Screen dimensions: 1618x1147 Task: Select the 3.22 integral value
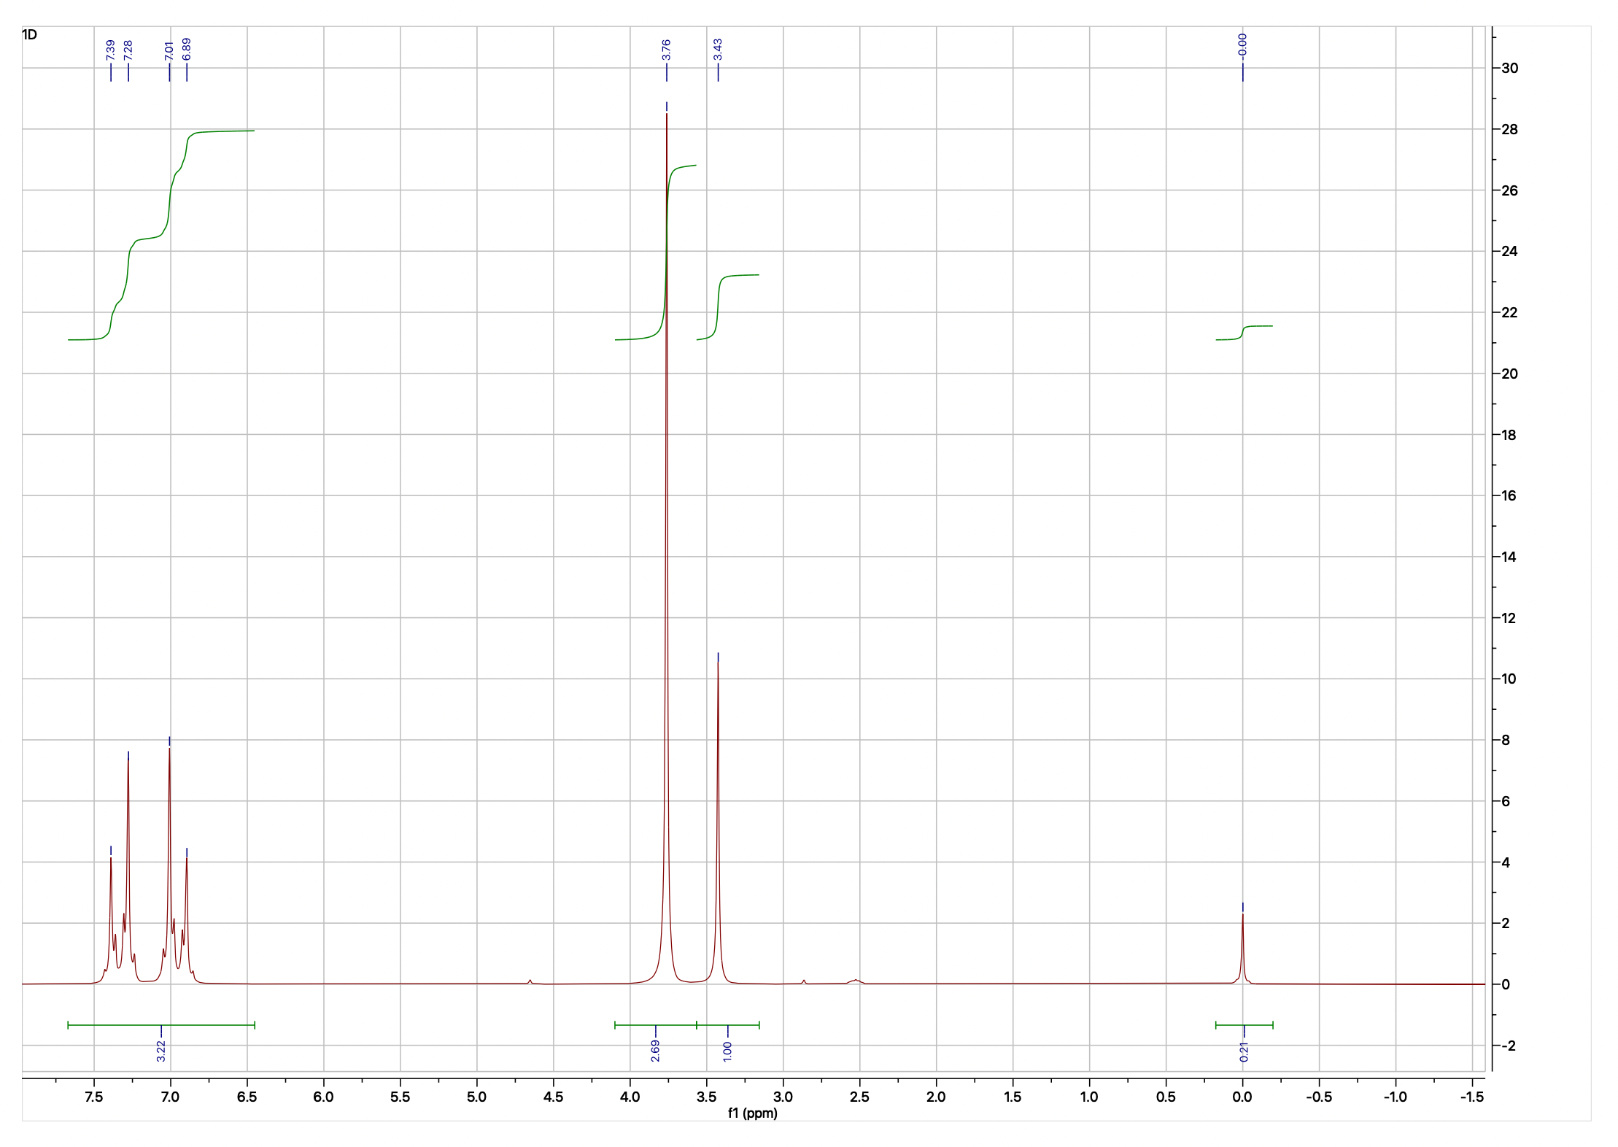tap(161, 1051)
